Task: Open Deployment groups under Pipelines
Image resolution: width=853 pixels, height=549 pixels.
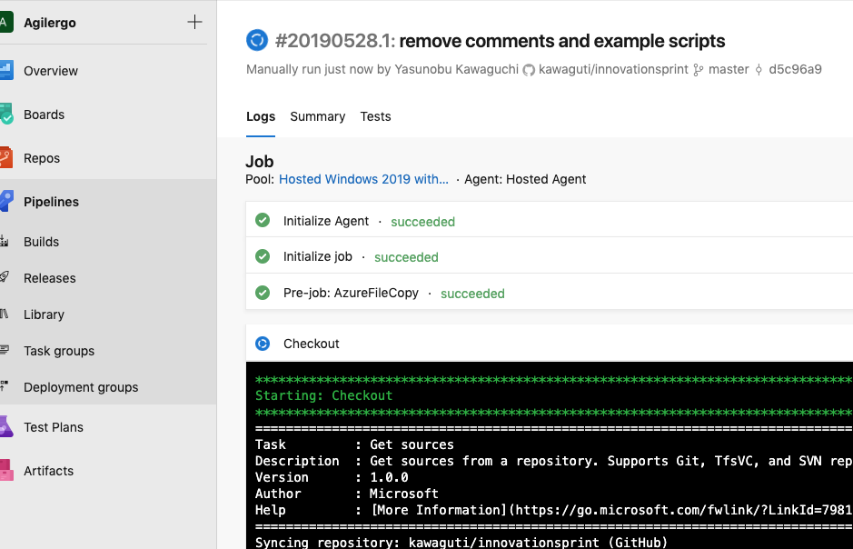Action: pyautogui.click(x=81, y=387)
